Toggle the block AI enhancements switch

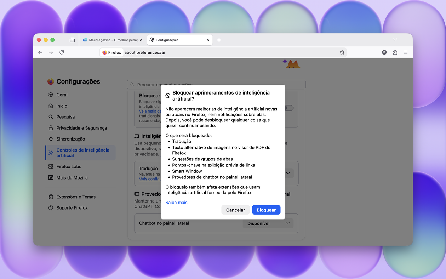pos(289,108)
